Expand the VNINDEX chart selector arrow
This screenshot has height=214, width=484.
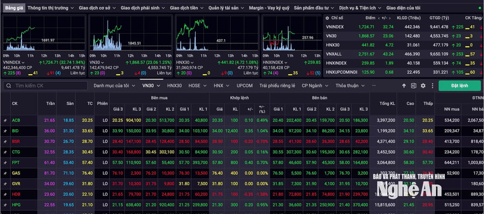23,62
